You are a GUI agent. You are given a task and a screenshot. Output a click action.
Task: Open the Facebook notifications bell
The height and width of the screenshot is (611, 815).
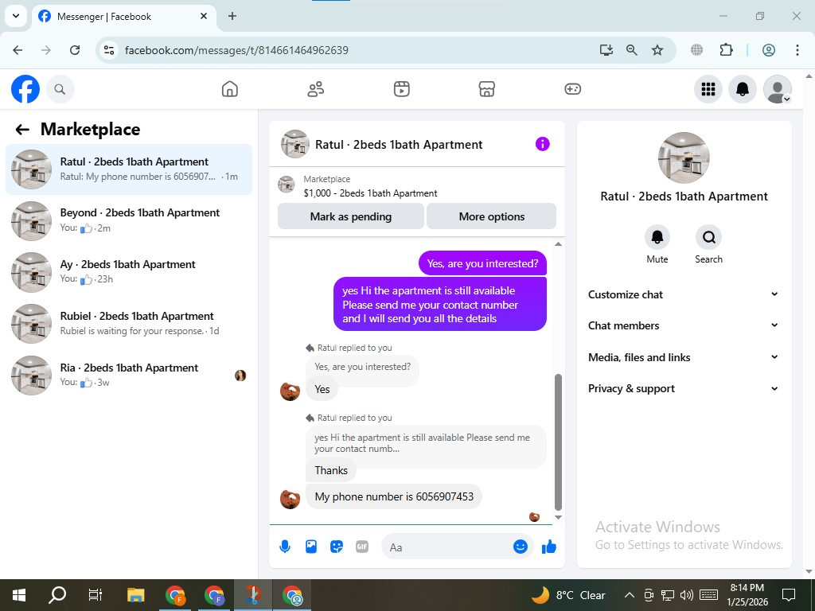tap(743, 89)
